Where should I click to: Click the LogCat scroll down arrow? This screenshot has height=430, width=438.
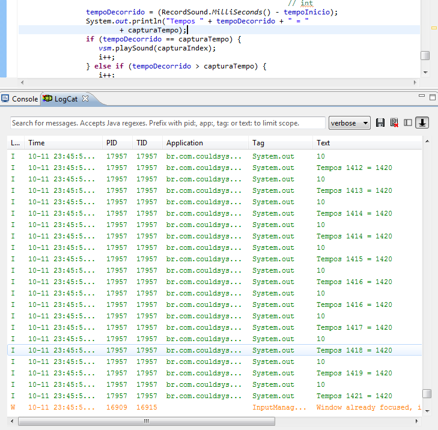tap(427, 411)
